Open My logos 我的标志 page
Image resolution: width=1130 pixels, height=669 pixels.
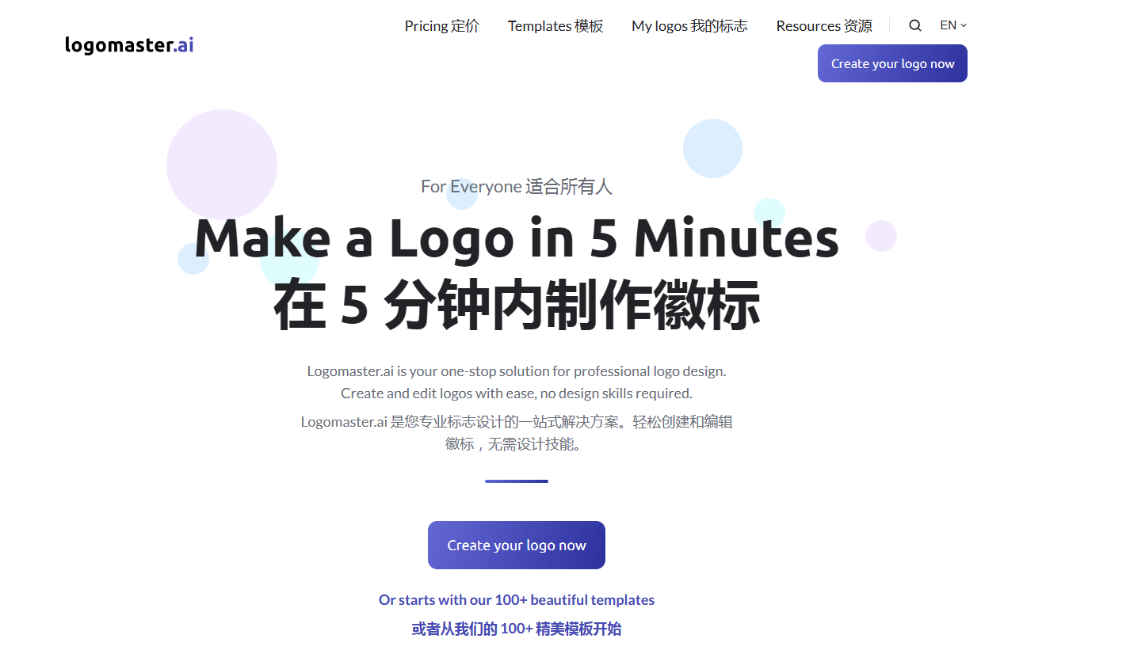pyautogui.click(x=689, y=25)
